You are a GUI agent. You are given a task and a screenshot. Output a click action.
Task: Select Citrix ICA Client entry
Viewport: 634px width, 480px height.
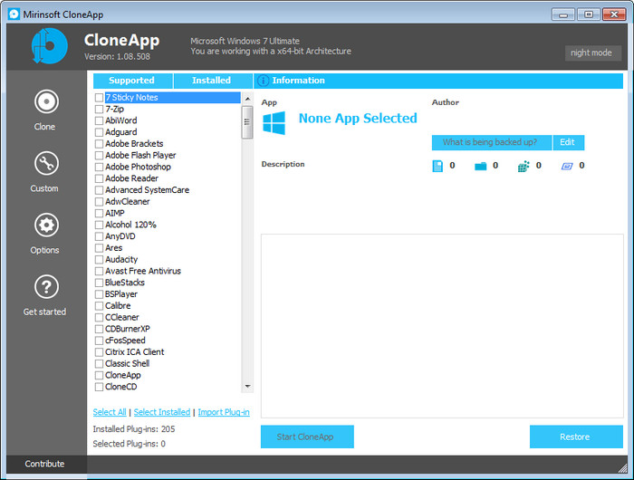(x=135, y=352)
